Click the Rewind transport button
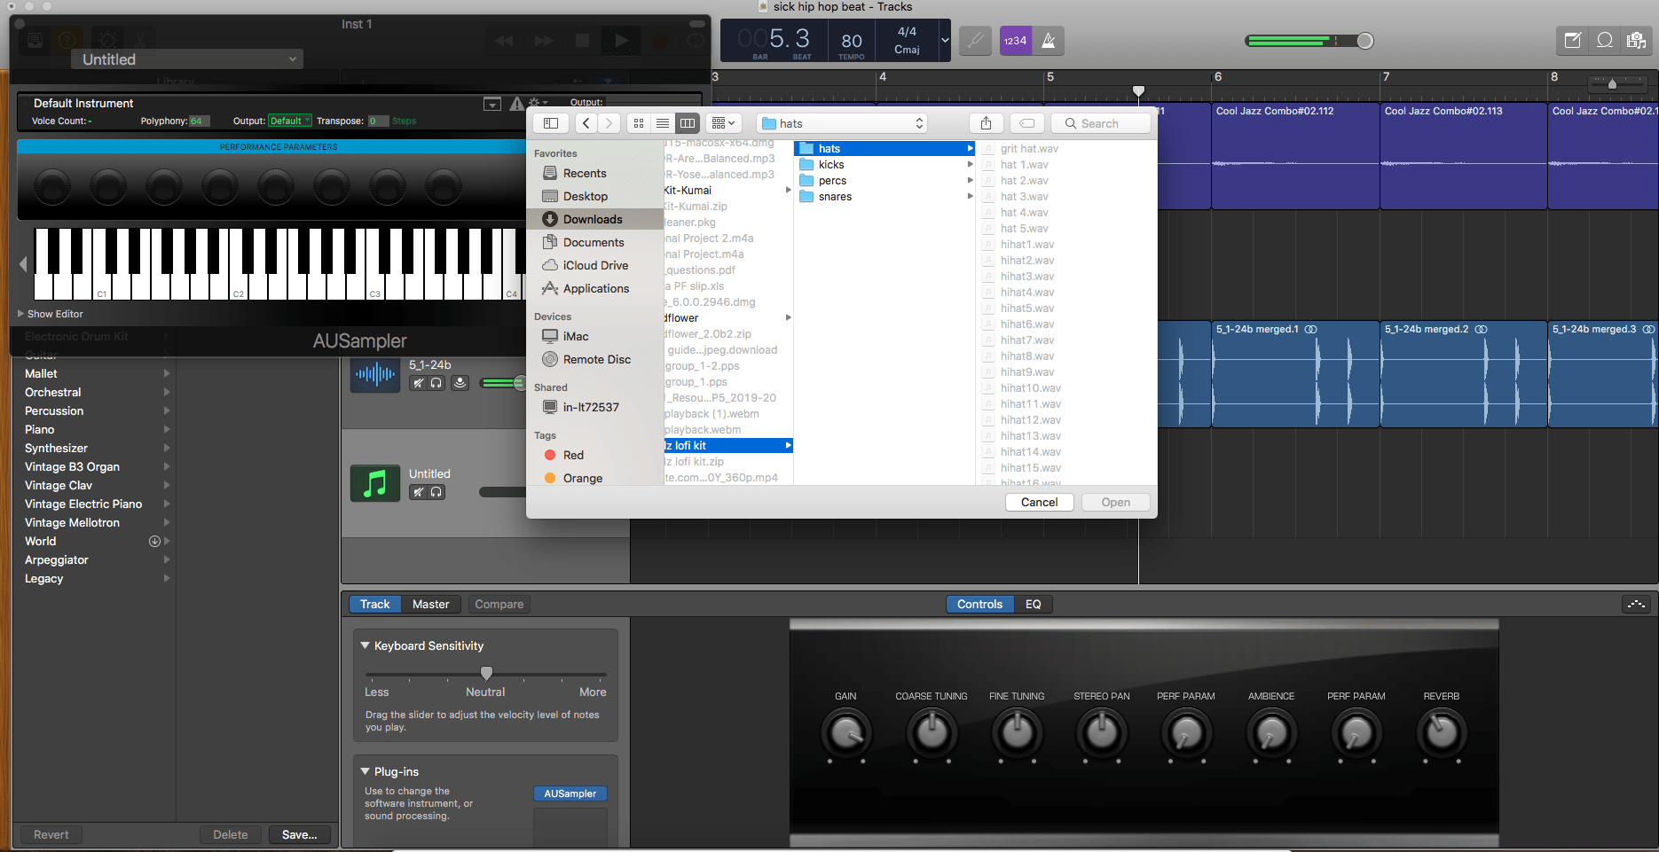Image resolution: width=1659 pixels, height=852 pixels. point(503,40)
